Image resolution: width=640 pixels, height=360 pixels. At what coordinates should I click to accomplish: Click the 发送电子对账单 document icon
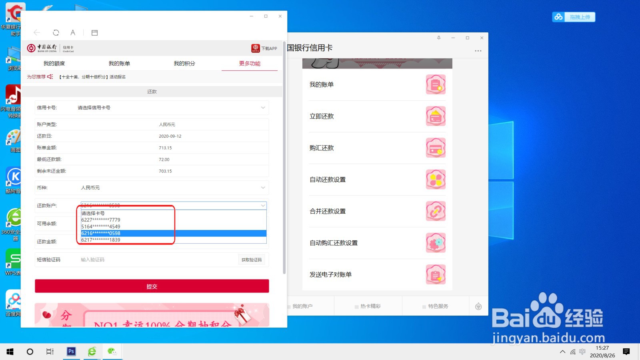click(x=436, y=274)
